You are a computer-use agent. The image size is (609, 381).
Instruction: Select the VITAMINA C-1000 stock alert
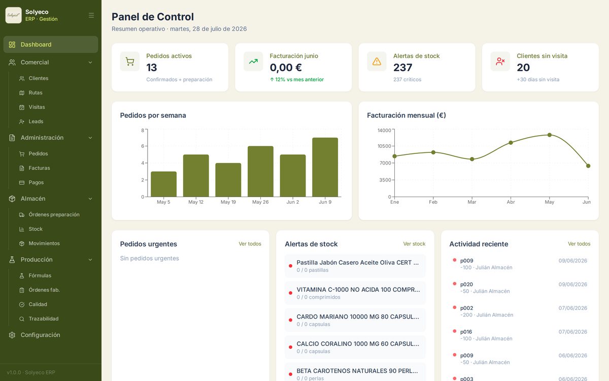[x=355, y=293]
